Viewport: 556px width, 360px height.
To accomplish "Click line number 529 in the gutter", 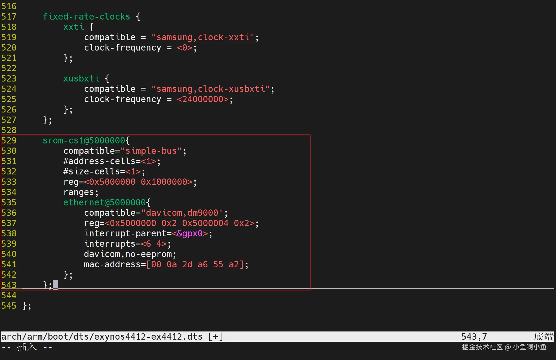I will tap(9, 140).
